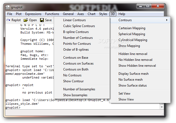
Task: Click the gnuplot title bar app icon
Action: click(x=8, y=7)
